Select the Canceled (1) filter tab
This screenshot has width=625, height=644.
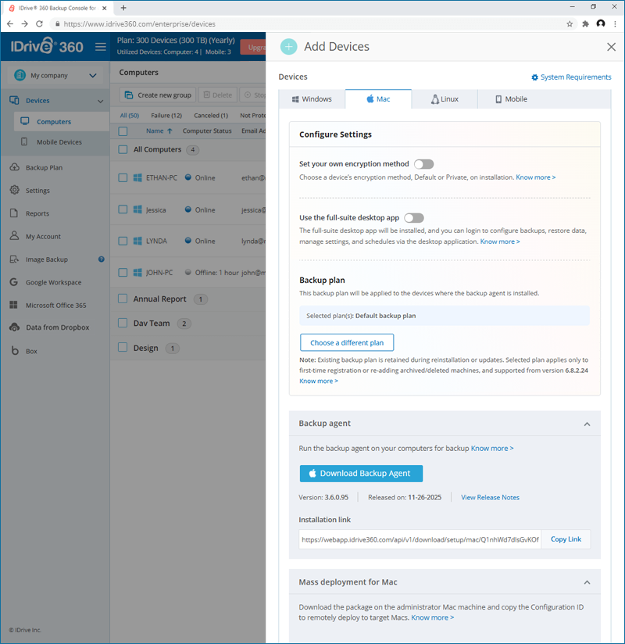[211, 116]
